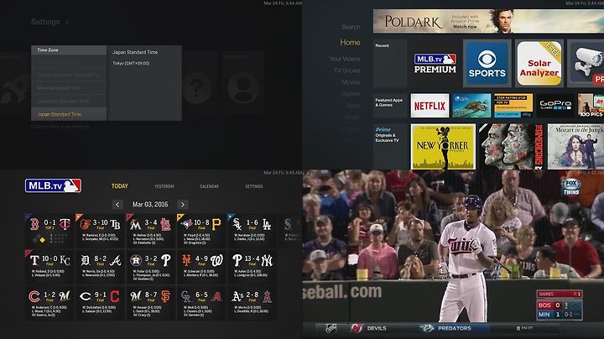Open the Solar Analyzer free app
The image size is (604, 339).
(539, 64)
